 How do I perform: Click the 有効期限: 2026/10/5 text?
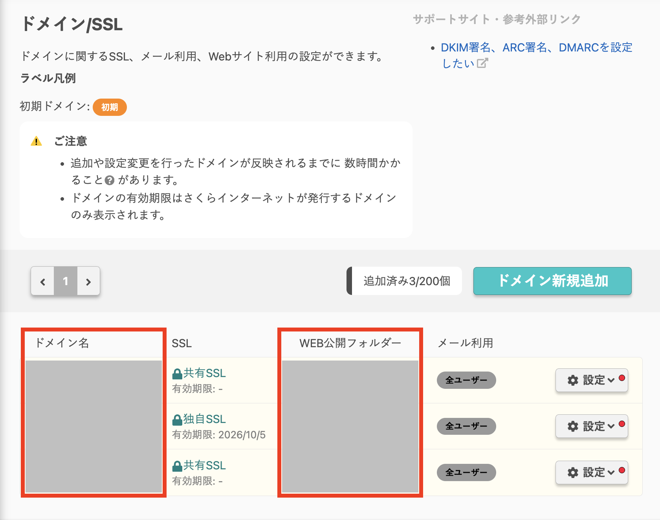point(219,435)
